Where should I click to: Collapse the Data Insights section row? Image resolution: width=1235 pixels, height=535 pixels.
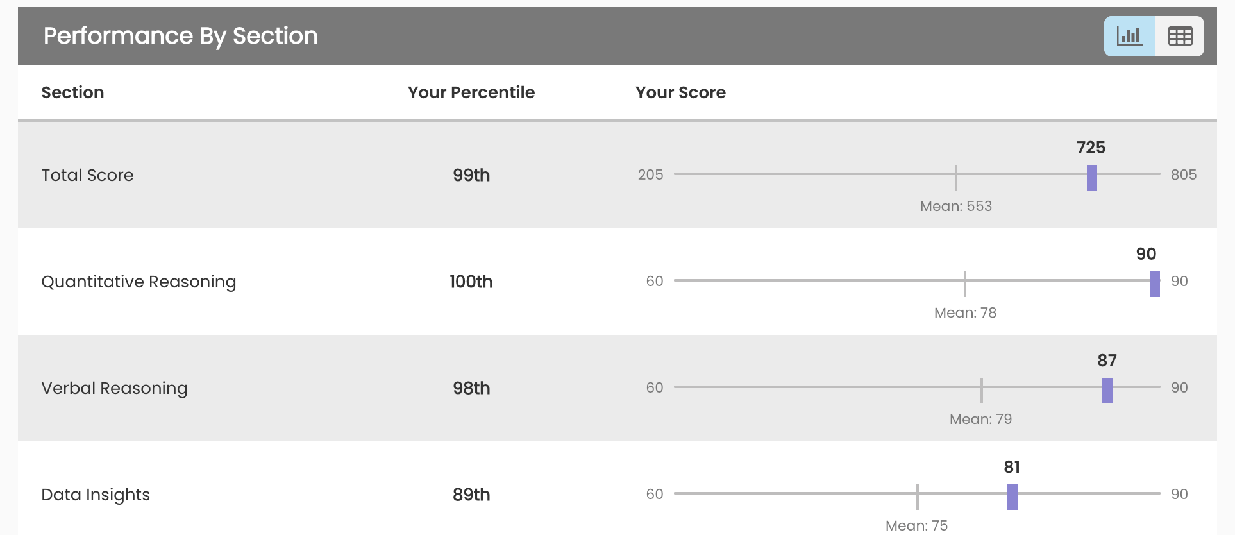coord(95,495)
